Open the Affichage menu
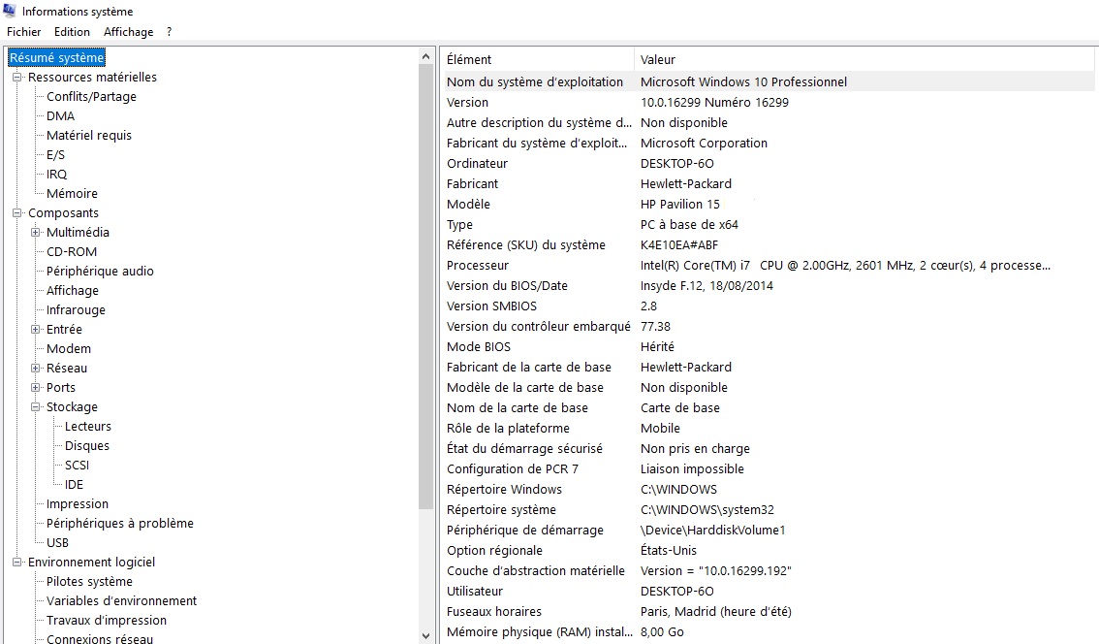The image size is (1099, 644). coord(128,32)
